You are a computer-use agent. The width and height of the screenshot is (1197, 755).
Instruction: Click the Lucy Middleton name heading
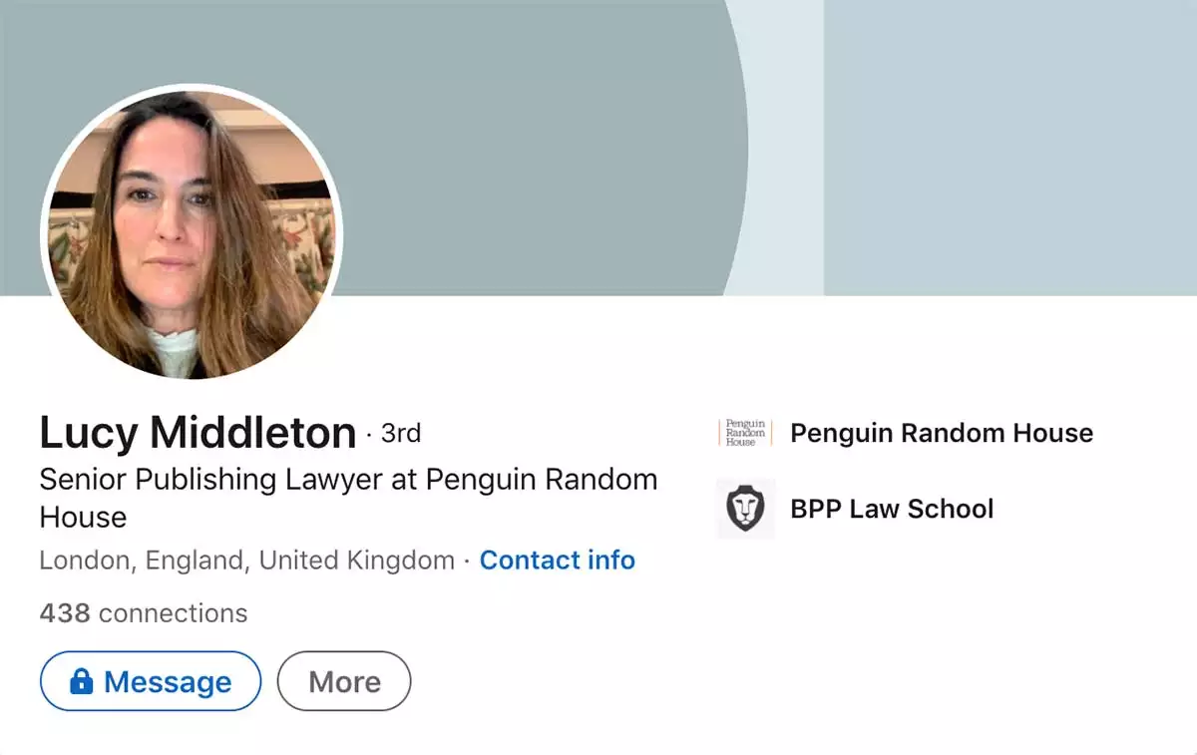coord(198,434)
